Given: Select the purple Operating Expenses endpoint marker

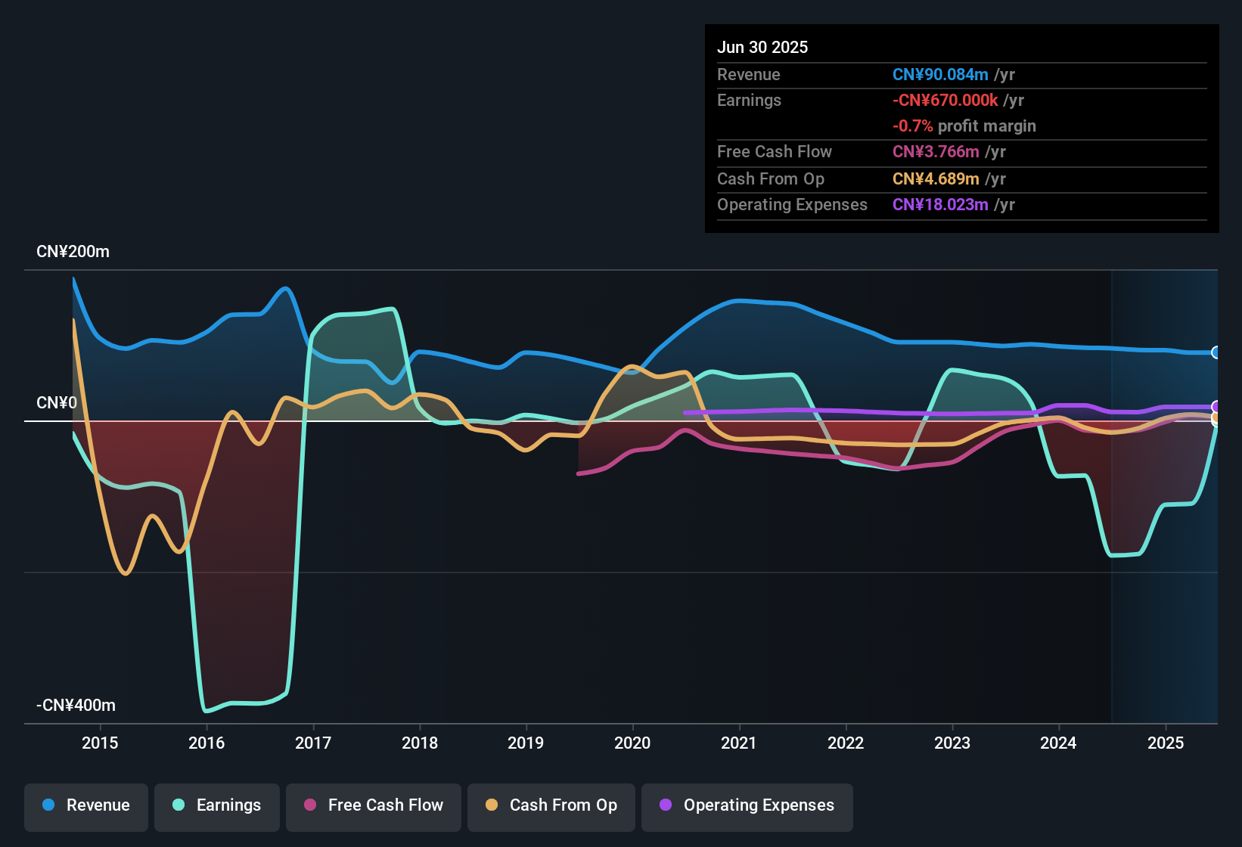Looking at the screenshot, I should click(x=1216, y=407).
